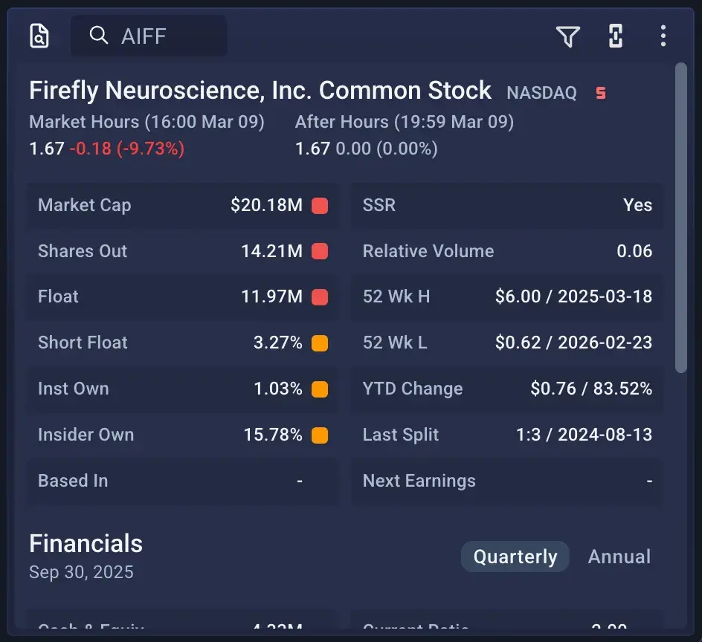Click the orange indicator beside Insider Own
Viewport: 702px width, 642px height.
pyautogui.click(x=320, y=435)
